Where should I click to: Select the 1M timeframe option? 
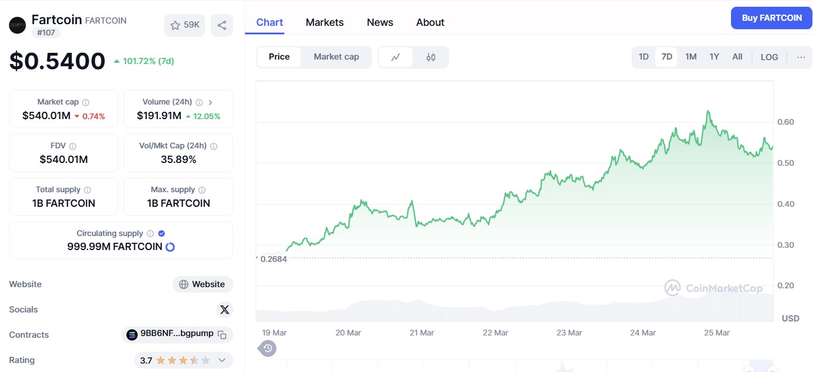(691, 57)
